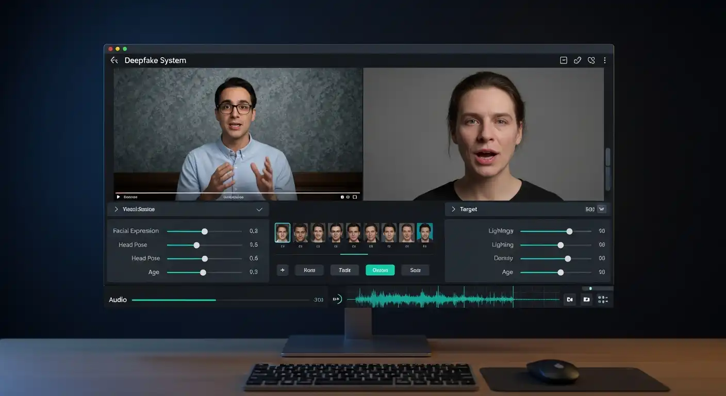
Task: Expand the Target panel chevron
Action: pyautogui.click(x=453, y=209)
